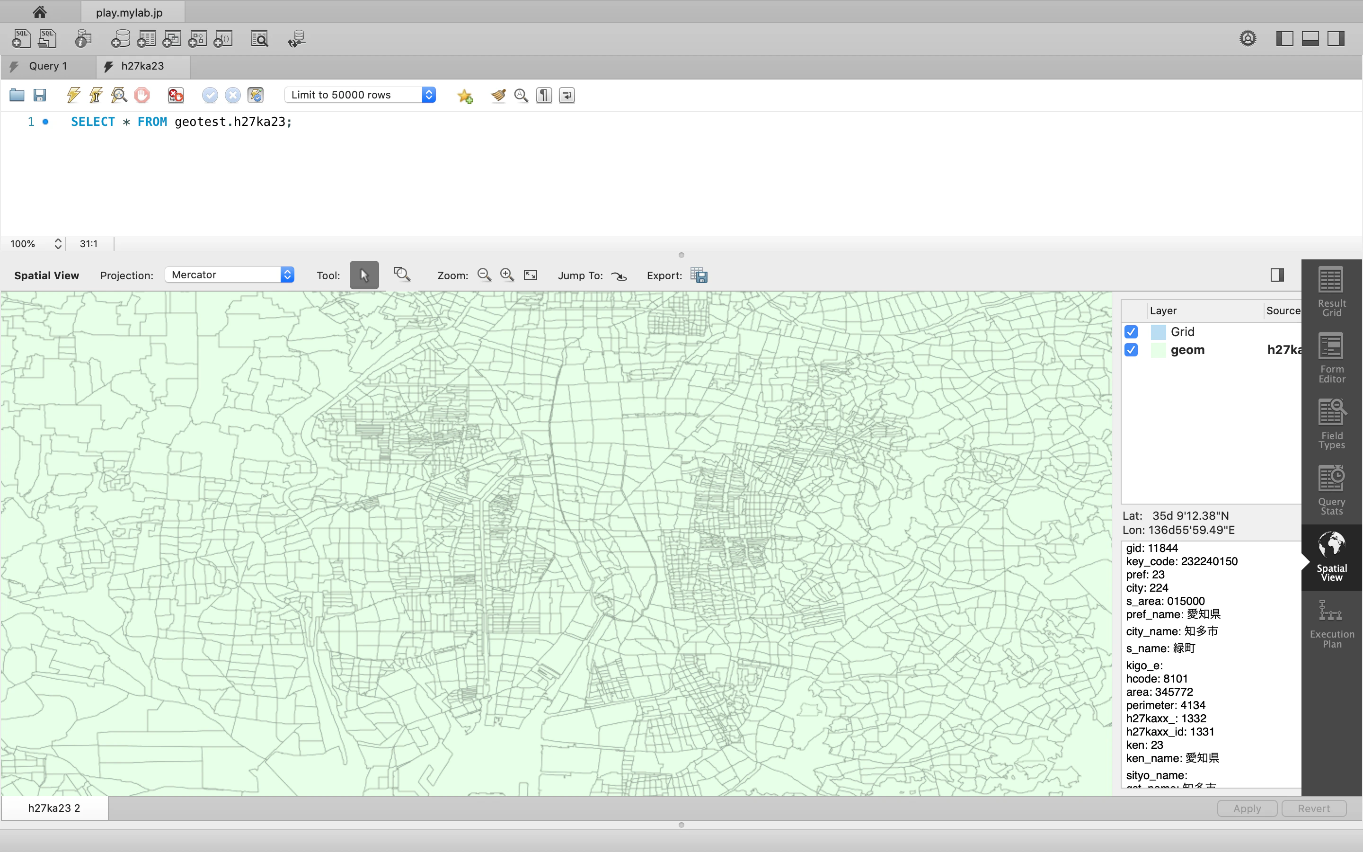Select the h27ka23 2 result tab
The height and width of the screenshot is (852, 1363).
(x=54, y=808)
